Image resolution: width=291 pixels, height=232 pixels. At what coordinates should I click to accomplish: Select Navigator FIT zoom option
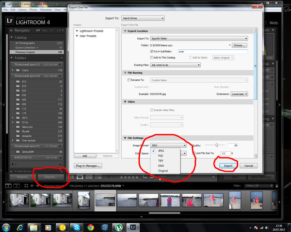(x=38, y=30)
